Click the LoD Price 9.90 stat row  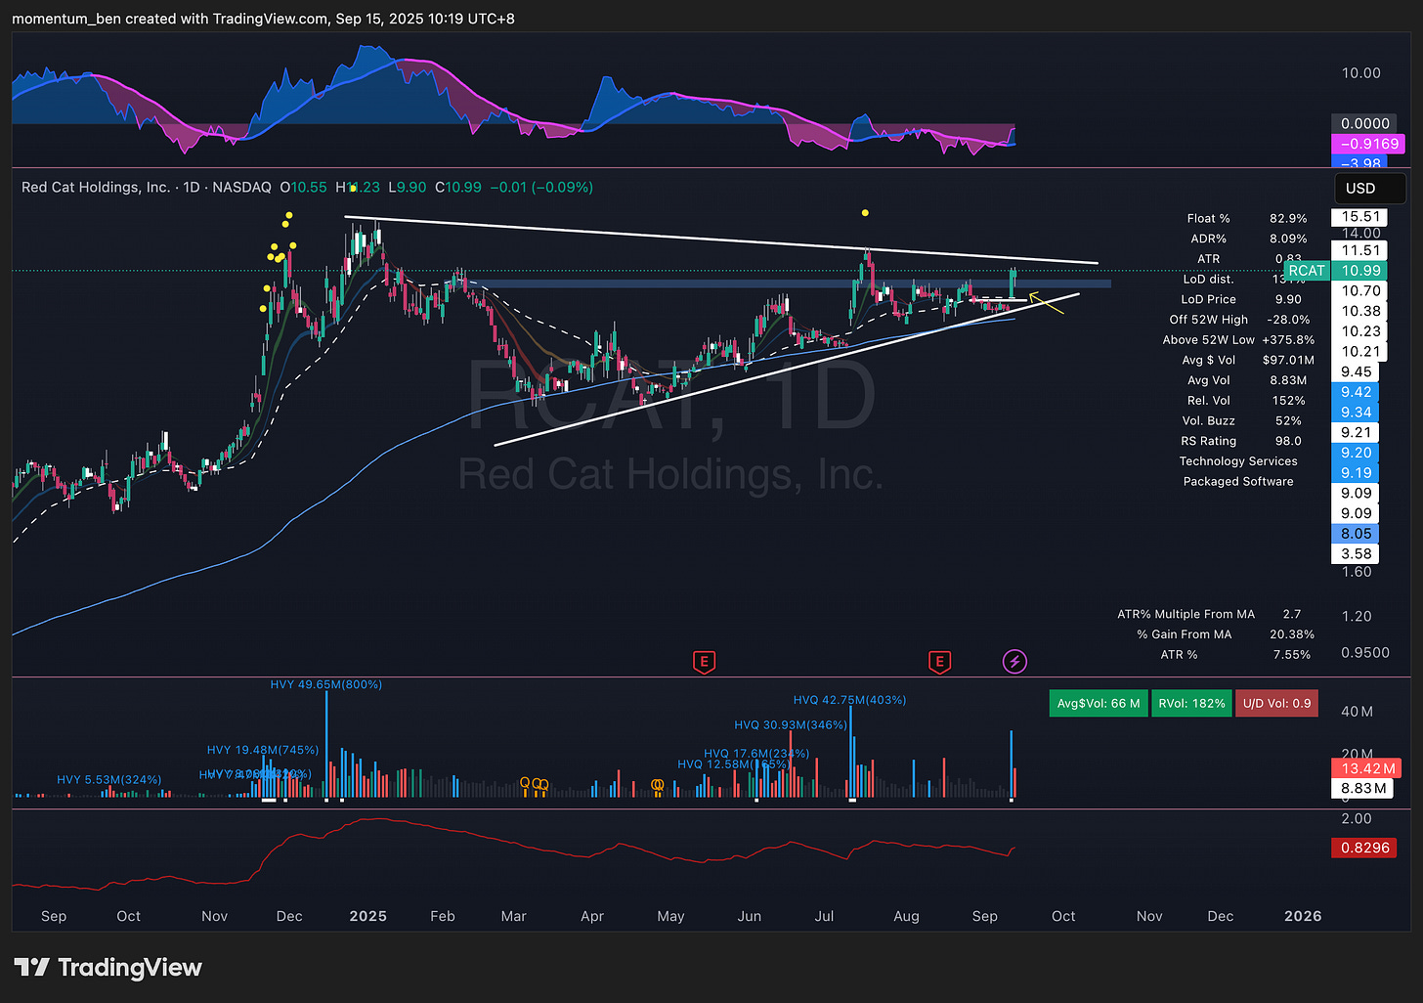(x=1241, y=299)
